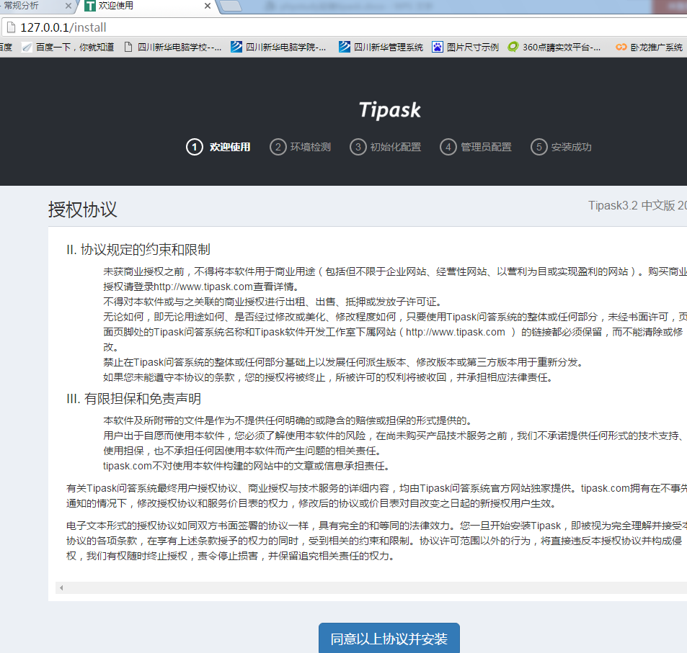
Task: Click the 卧龙推广系统 bookmark icon
Action: point(621,48)
